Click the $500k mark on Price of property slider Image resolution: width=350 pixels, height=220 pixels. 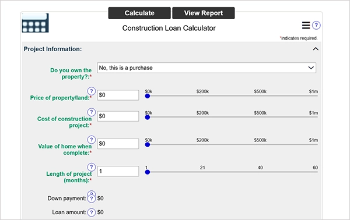click(260, 91)
